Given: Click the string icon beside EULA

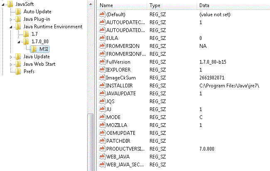Looking at the screenshot, I should click(x=102, y=38).
